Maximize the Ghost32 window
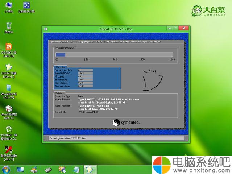The image size is (232, 174). tap(175, 28)
